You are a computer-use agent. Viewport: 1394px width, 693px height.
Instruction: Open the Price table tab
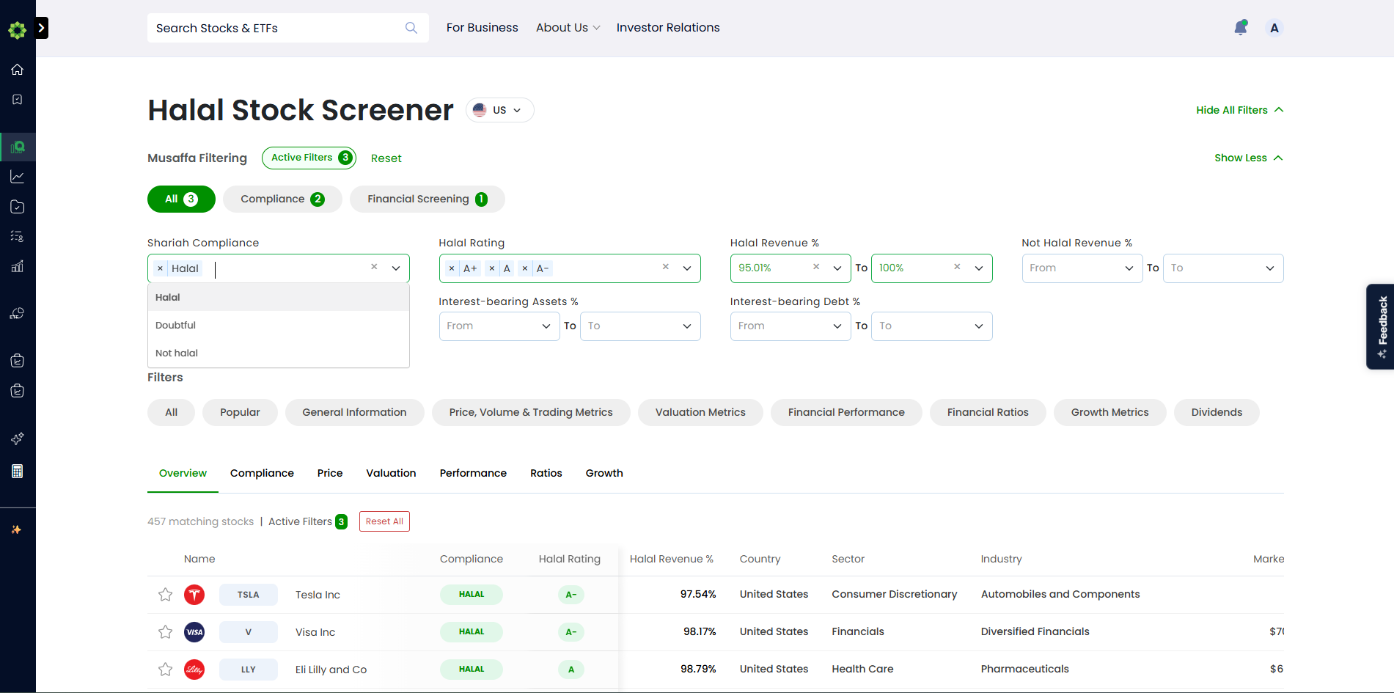click(330, 473)
